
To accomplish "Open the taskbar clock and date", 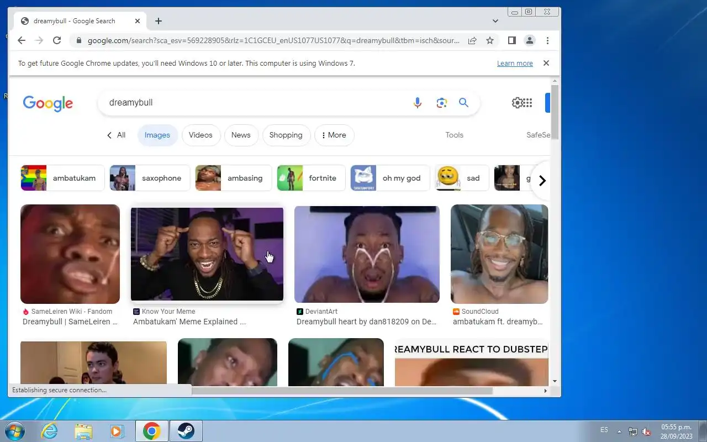I will click(676, 432).
